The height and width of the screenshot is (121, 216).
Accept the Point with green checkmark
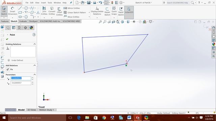(x=7, y=39)
